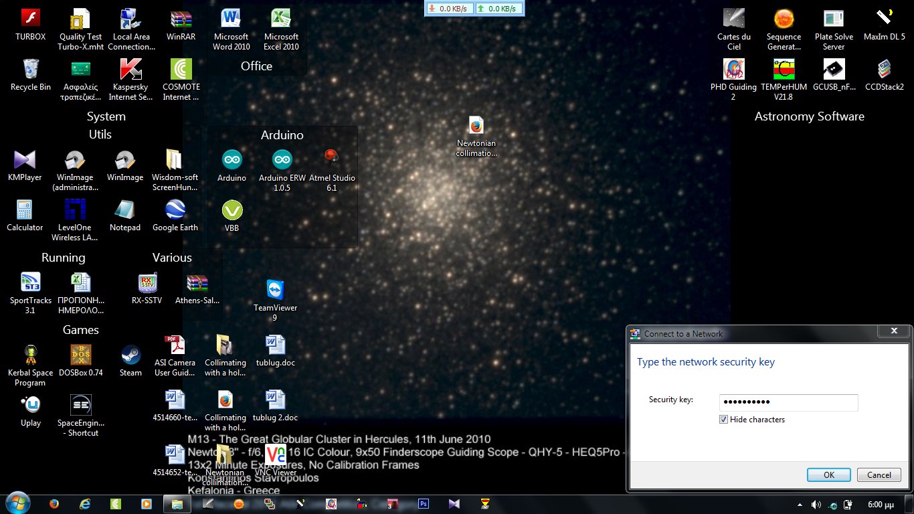914x514 pixels.
Task: Open Windows Media Player on taskbar
Action: pyautogui.click(x=146, y=504)
